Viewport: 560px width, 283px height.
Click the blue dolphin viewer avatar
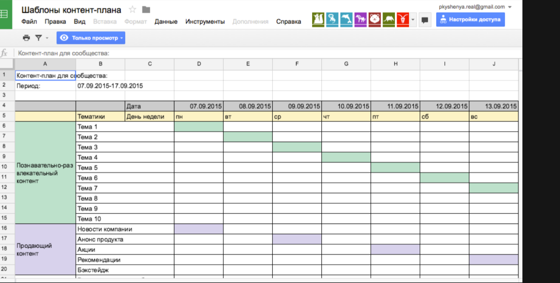click(346, 20)
